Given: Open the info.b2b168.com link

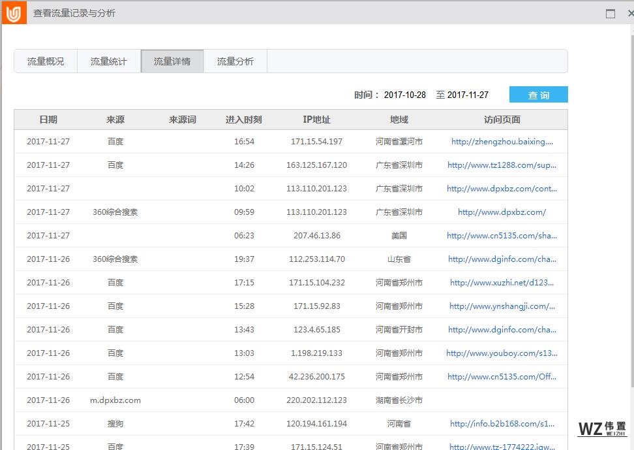Looking at the screenshot, I should coord(501,423).
